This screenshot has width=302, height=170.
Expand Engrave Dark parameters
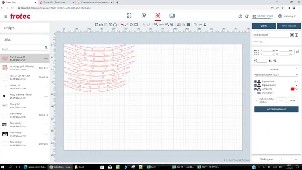296,82
